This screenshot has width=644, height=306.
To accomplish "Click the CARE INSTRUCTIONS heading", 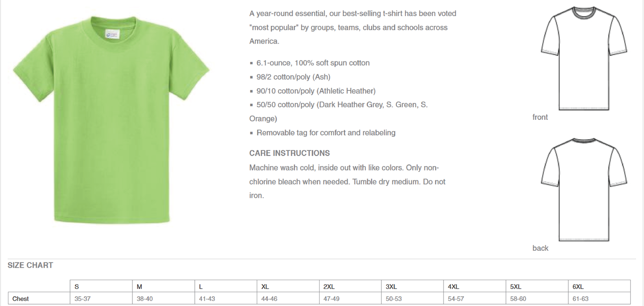I will (290, 153).
